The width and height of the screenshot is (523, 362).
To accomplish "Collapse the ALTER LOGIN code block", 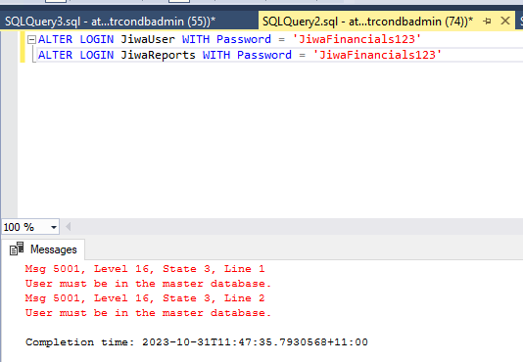I will 31,40.
